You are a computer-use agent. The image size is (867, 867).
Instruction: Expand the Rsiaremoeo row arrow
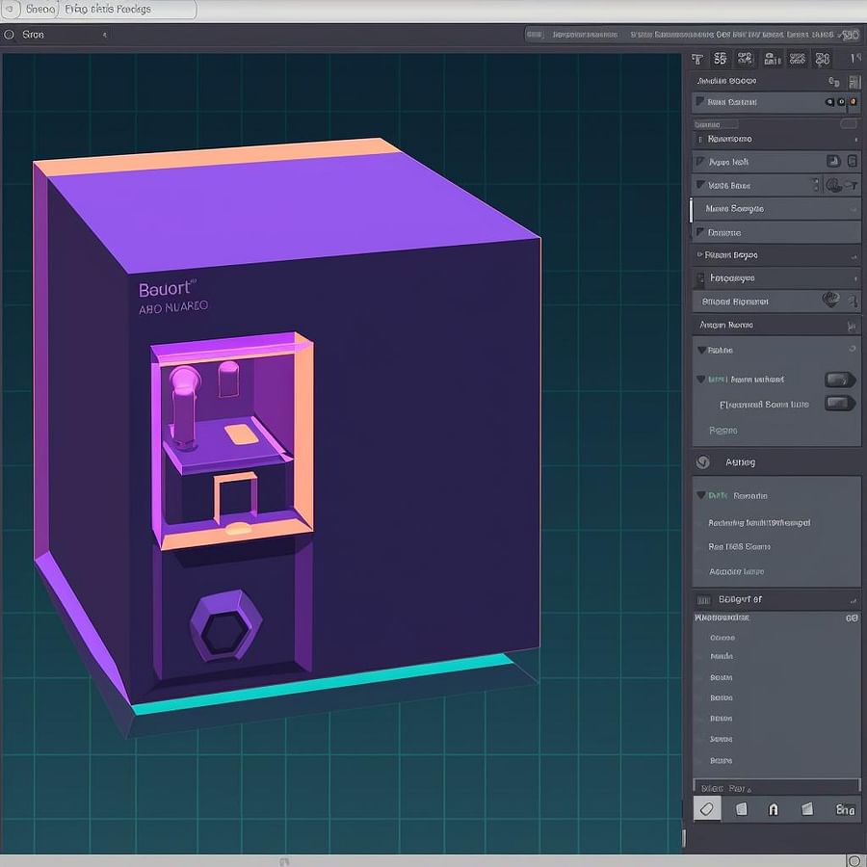click(855, 139)
